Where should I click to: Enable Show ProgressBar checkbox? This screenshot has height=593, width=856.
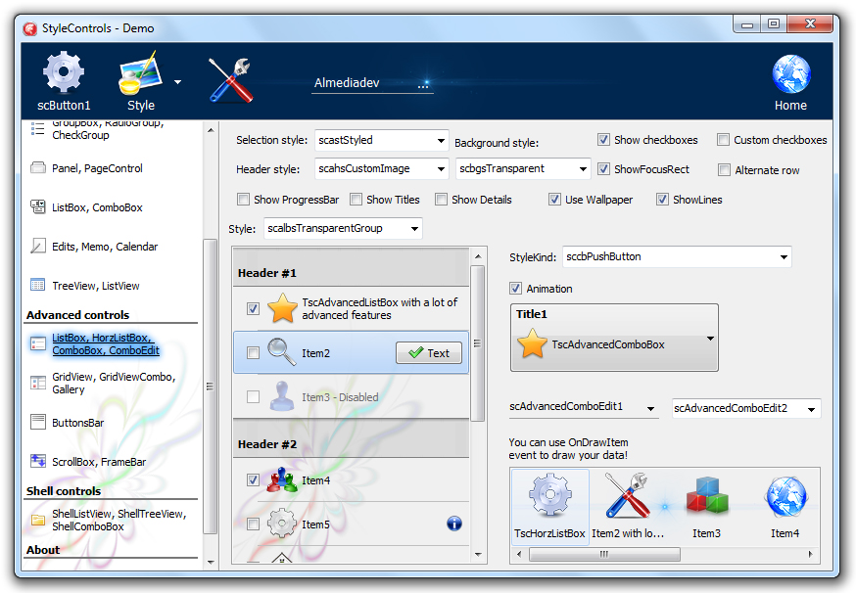pyautogui.click(x=243, y=199)
